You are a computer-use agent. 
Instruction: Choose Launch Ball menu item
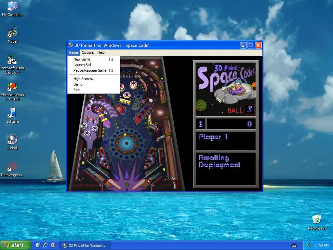pos(94,65)
